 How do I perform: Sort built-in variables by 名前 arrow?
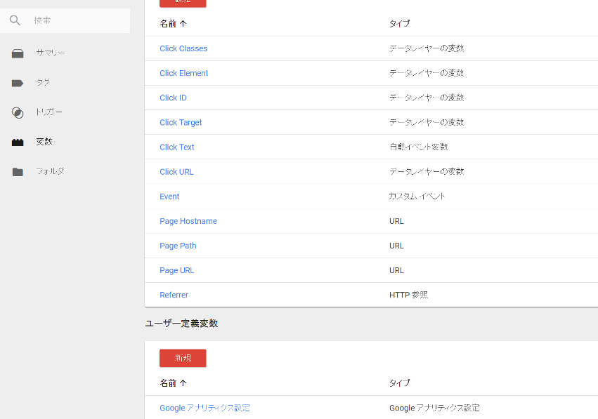(x=183, y=24)
